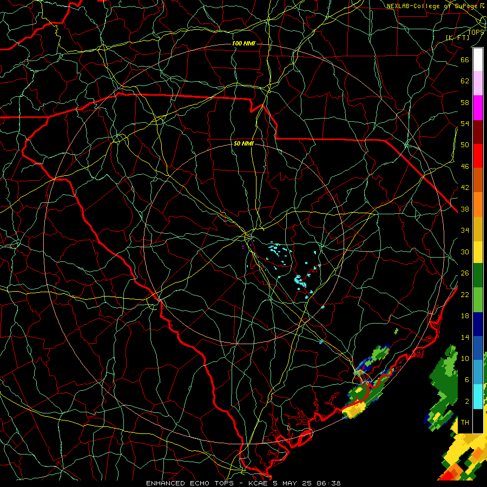Click the legend value '38'

[x=465, y=209]
